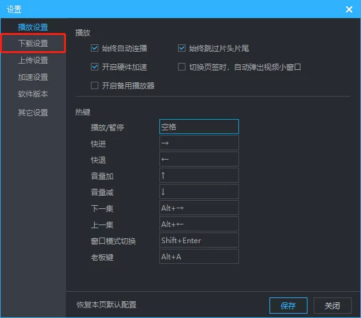Open the 播放设置 tab
The image size is (361, 318).
(x=33, y=27)
